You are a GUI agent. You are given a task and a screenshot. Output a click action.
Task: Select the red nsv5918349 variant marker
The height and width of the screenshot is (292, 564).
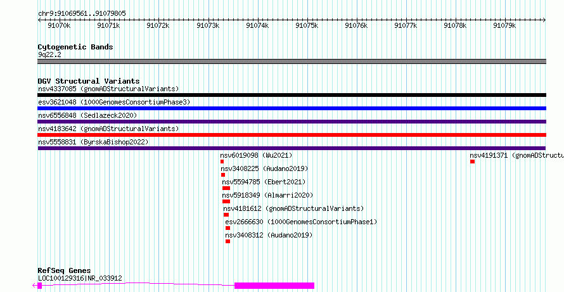click(x=226, y=201)
